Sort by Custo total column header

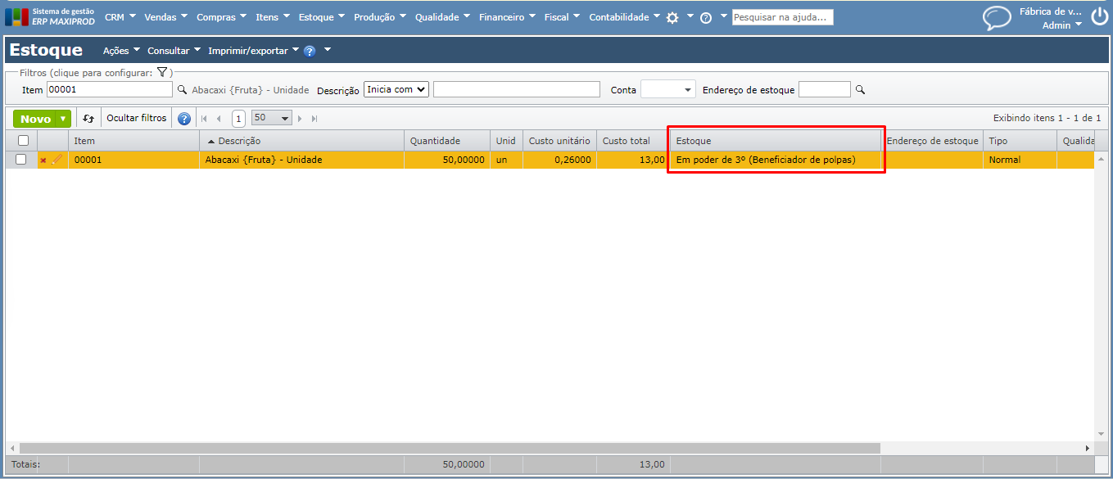[x=633, y=141]
